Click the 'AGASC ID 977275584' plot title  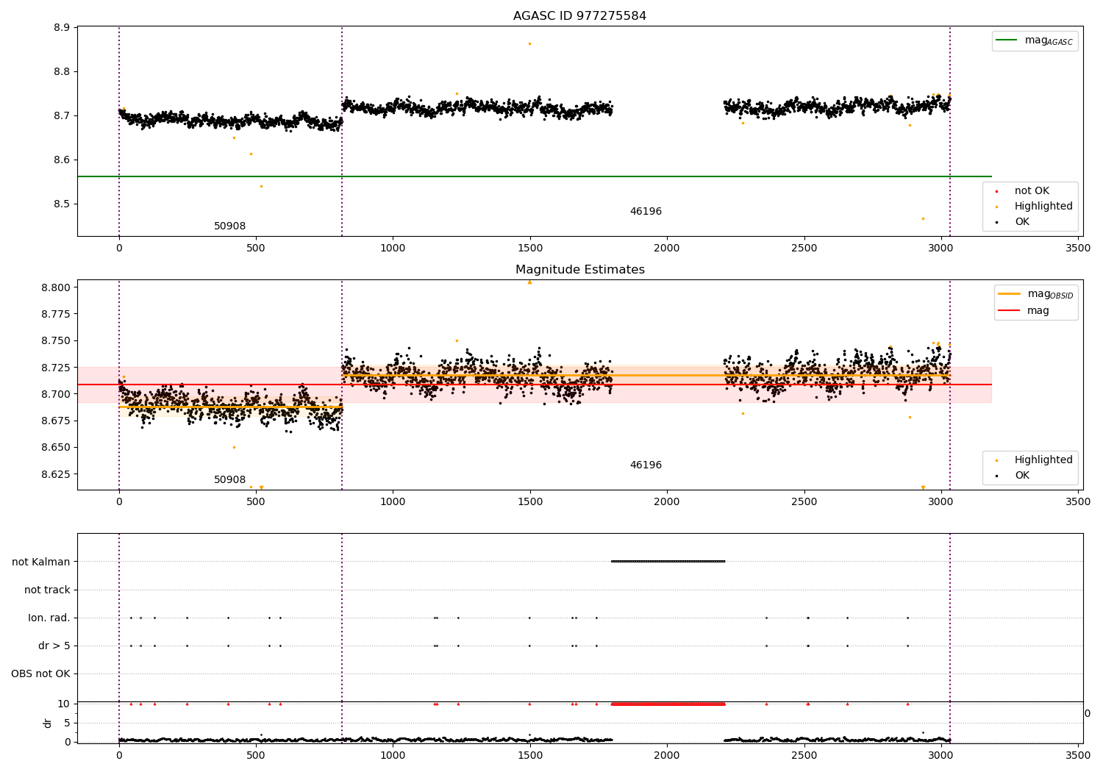[579, 16]
